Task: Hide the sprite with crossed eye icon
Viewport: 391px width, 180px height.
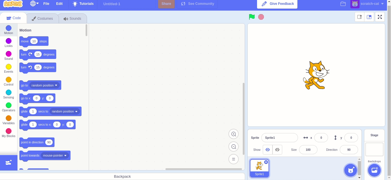Action: [x=277, y=150]
